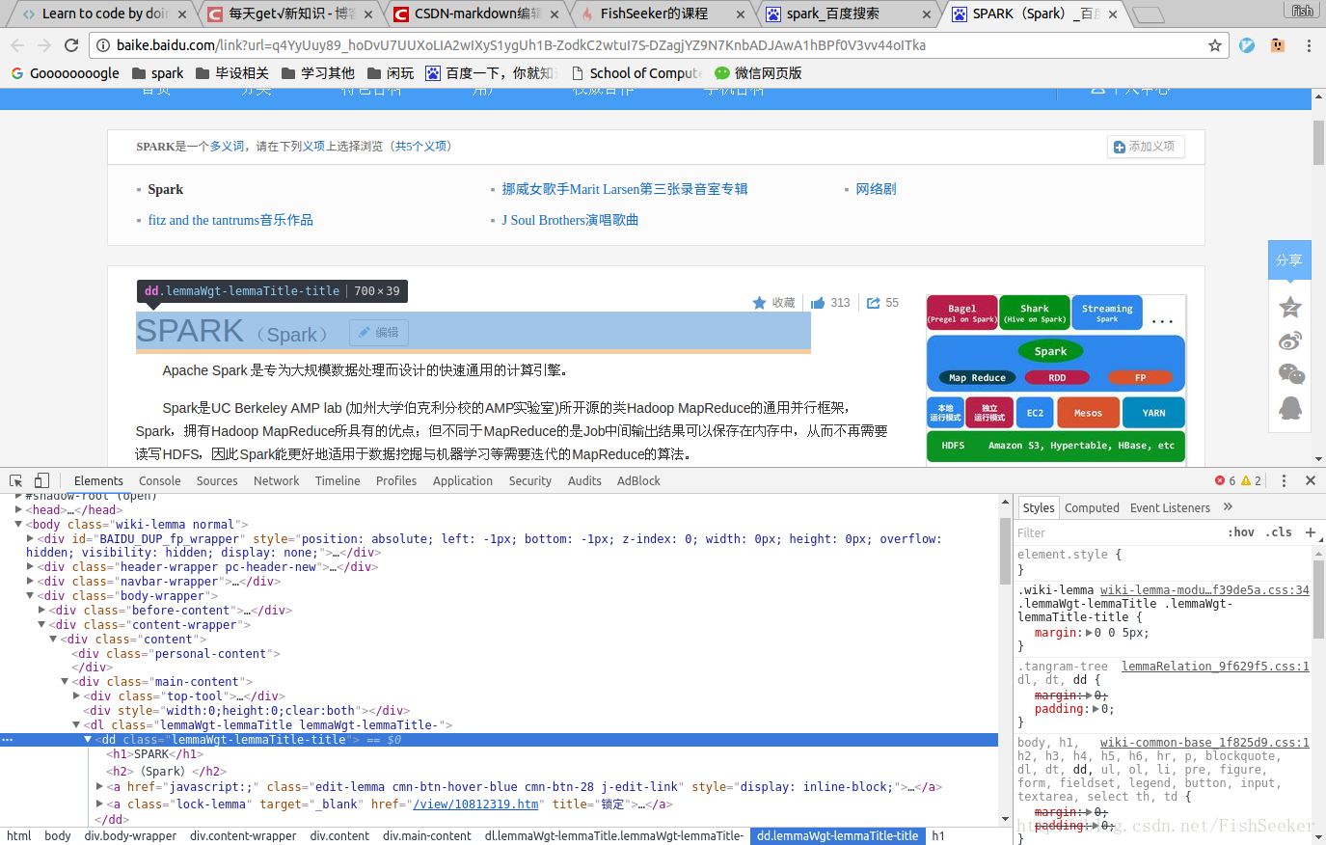1326x845 pixels.
Task: Click the 编辑 edit button beside title
Action: point(379,333)
